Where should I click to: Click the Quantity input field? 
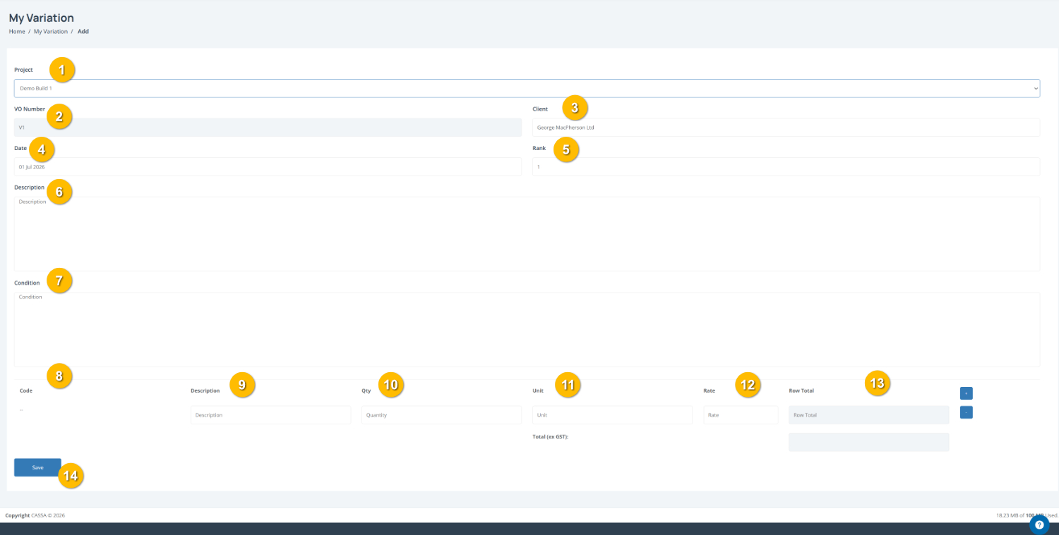pyautogui.click(x=441, y=415)
